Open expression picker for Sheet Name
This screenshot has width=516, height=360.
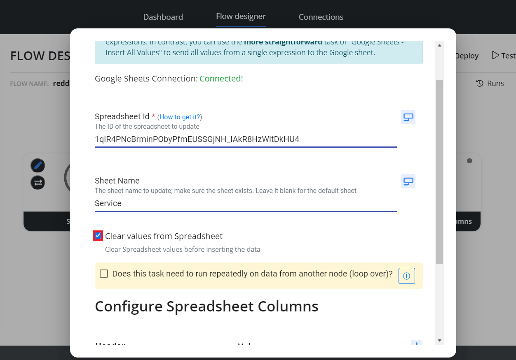point(408,181)
